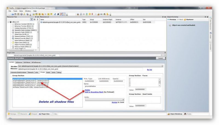Viewport: 219px width, 125px height.
Task: Click the Delete link
Action: [x=87, y=90]
